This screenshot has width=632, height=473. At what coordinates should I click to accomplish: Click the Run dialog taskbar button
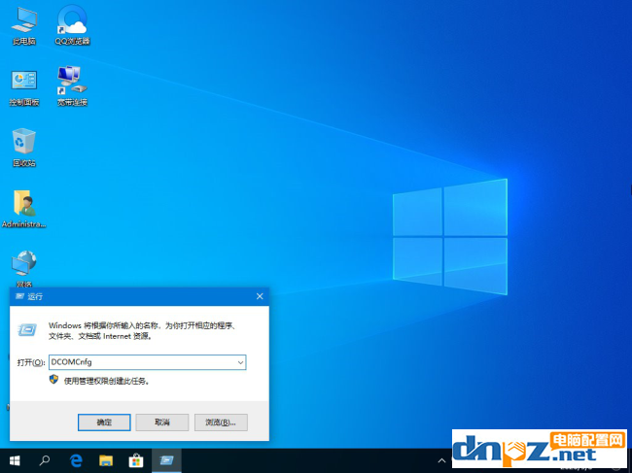166,460
